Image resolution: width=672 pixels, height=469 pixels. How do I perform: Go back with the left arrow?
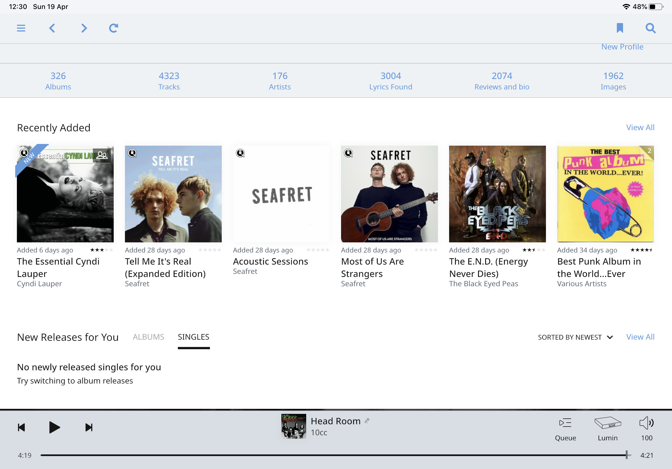tap(52, 28)
